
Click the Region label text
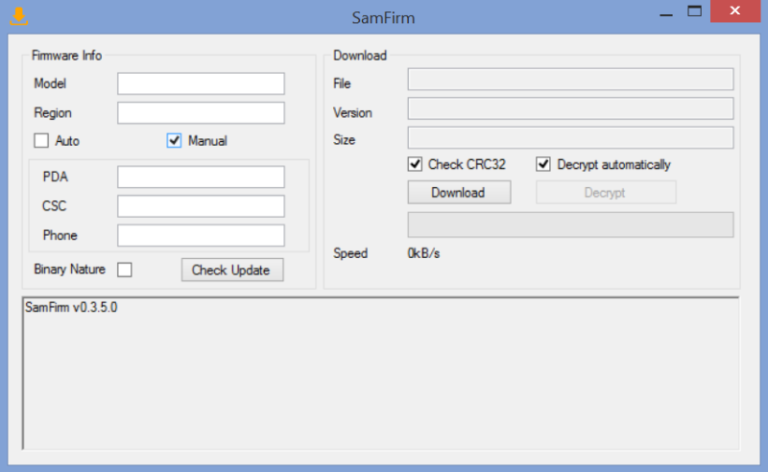click(x=53, y=113)
